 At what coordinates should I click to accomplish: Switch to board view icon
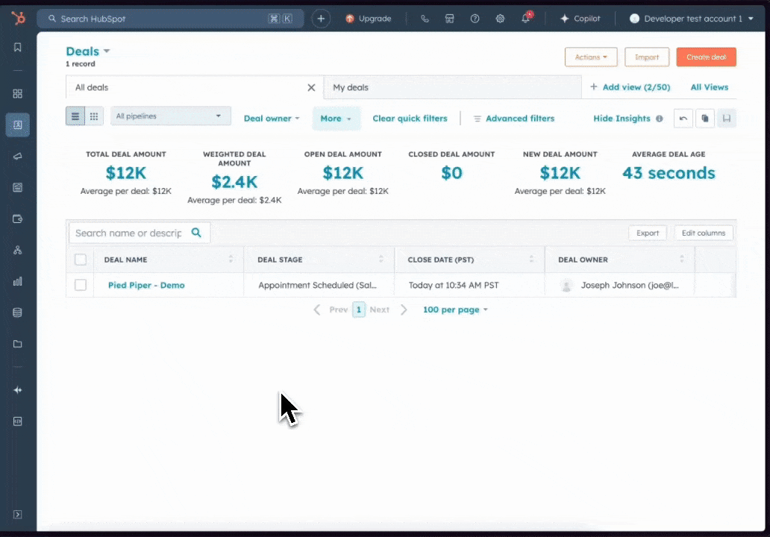(94, 116)
